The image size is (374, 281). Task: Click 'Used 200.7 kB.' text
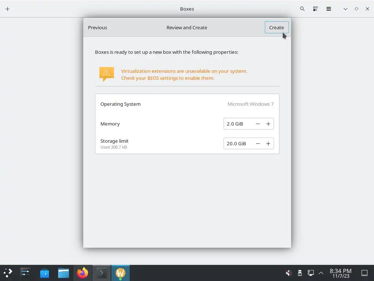(x=114, y=147)
